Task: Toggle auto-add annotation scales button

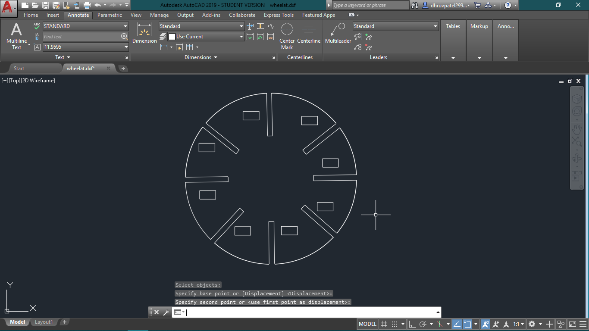Action: pyautogui.click(x=496, y=324)
